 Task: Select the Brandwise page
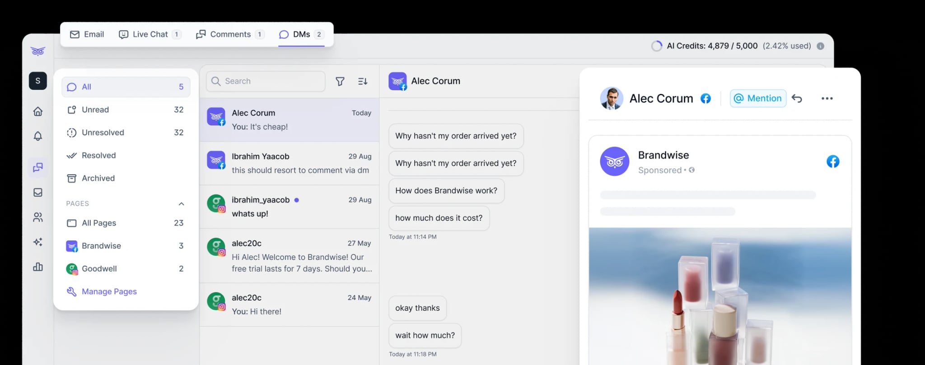[126, 246]
